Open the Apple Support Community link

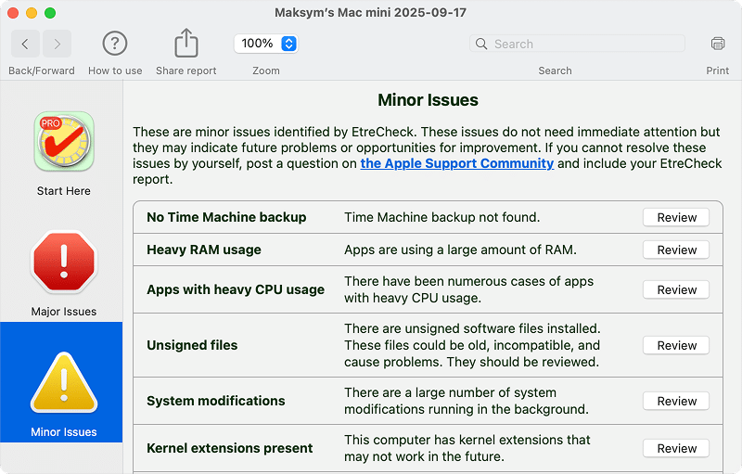tap(456, 163)
